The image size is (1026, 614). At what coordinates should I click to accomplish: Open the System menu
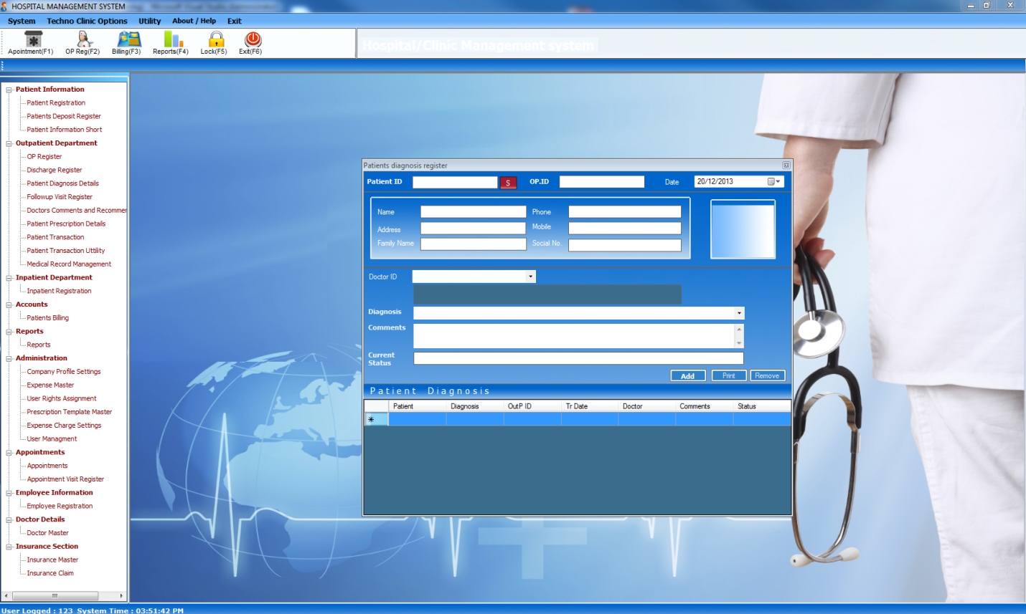pos(22,21)
